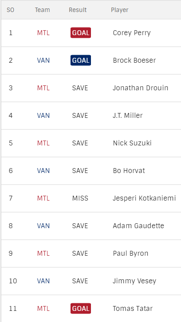Open J.T. Miller player link

(128, 115)
